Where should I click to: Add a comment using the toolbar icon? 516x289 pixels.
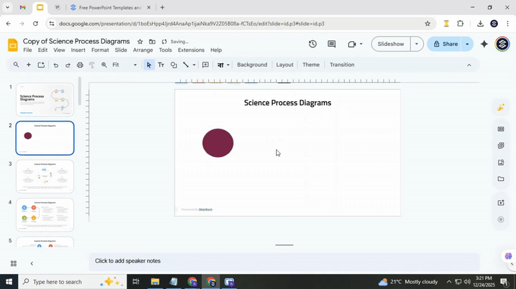205,65
